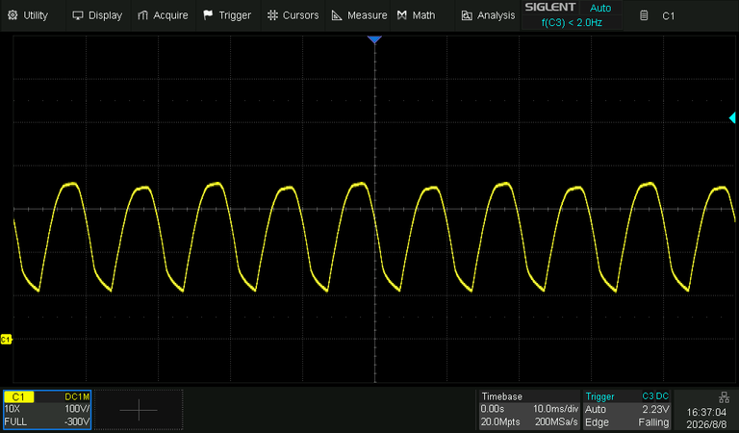This screenshot has width=739, height=433.
Task: Click the Utility gear icon
Action: point(13,15)
